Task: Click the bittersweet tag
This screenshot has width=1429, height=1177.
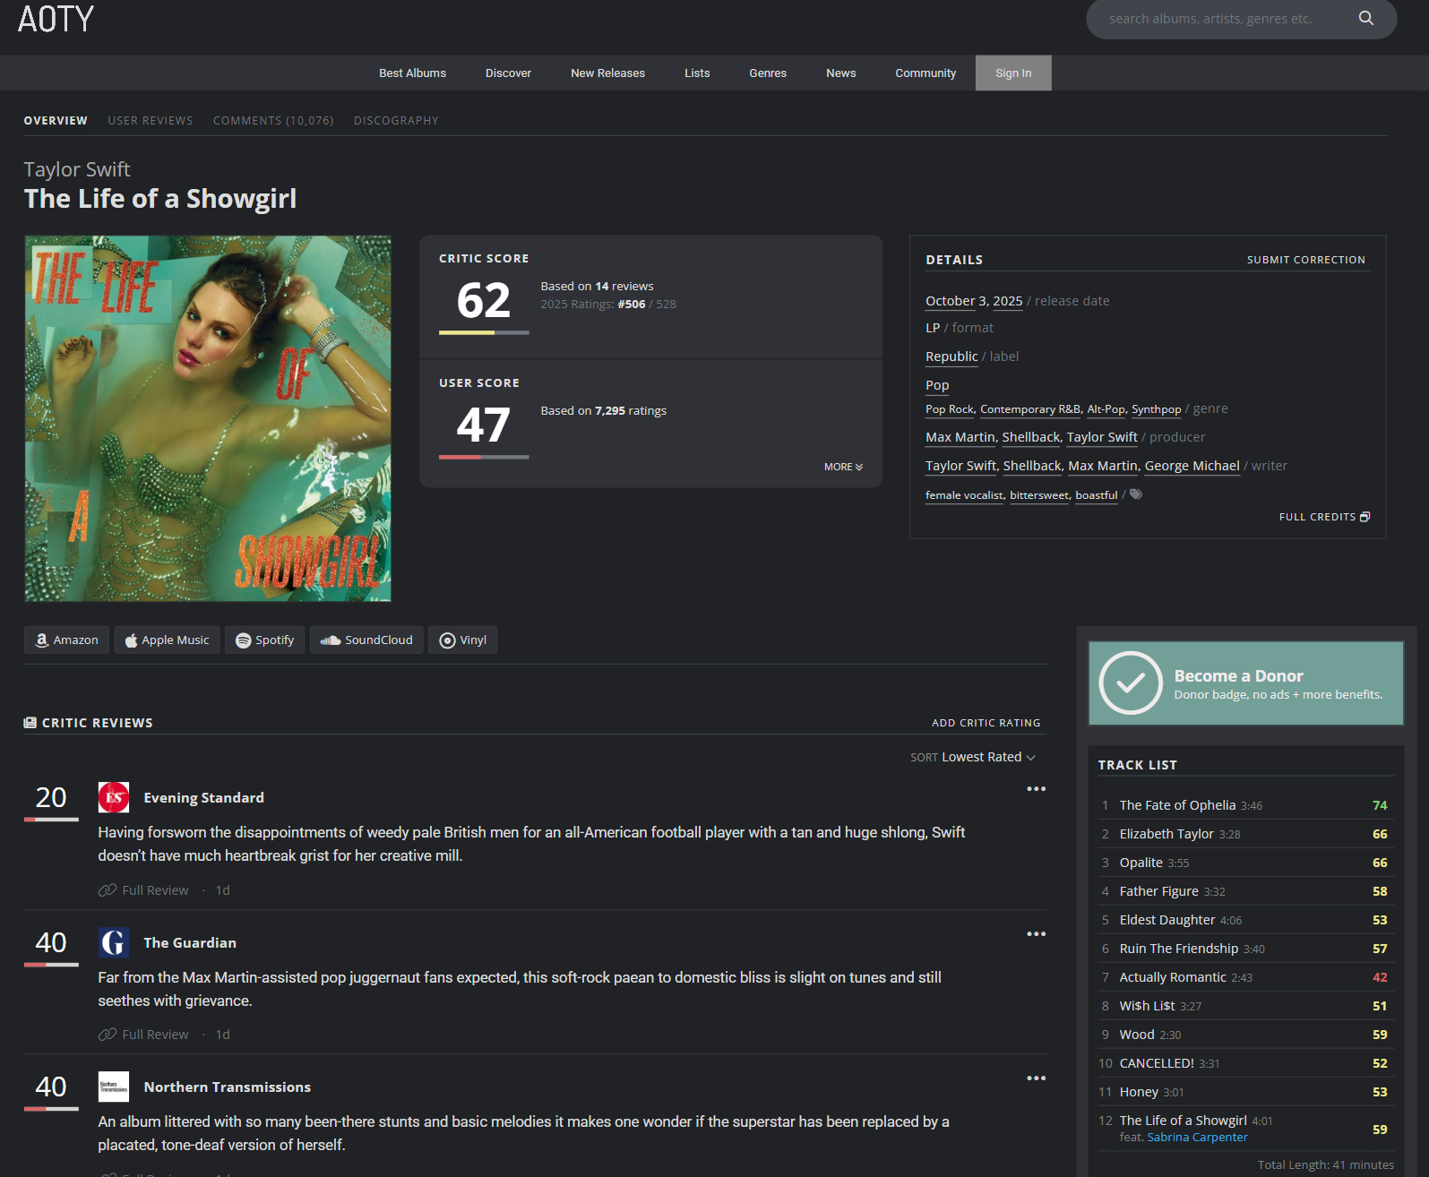Action: (x=1039, y=495)
